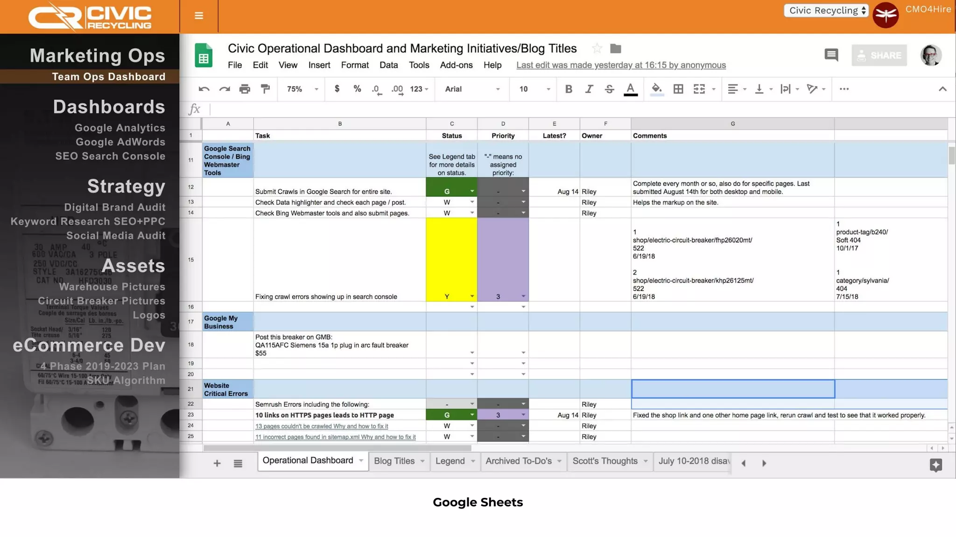Click the move-to-folder icon beside title

tap(616, 48)
